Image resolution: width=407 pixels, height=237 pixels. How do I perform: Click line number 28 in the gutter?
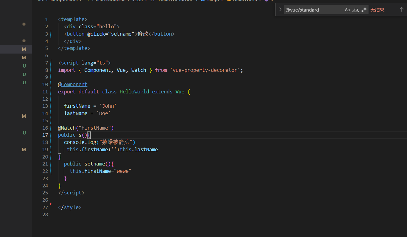(45, 214)
